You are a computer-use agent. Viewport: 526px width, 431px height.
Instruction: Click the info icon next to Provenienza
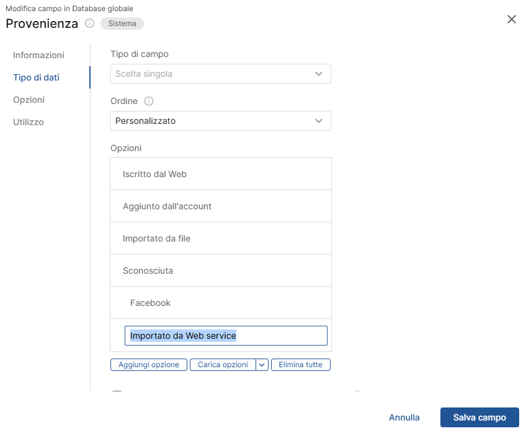tap(91, 24)
